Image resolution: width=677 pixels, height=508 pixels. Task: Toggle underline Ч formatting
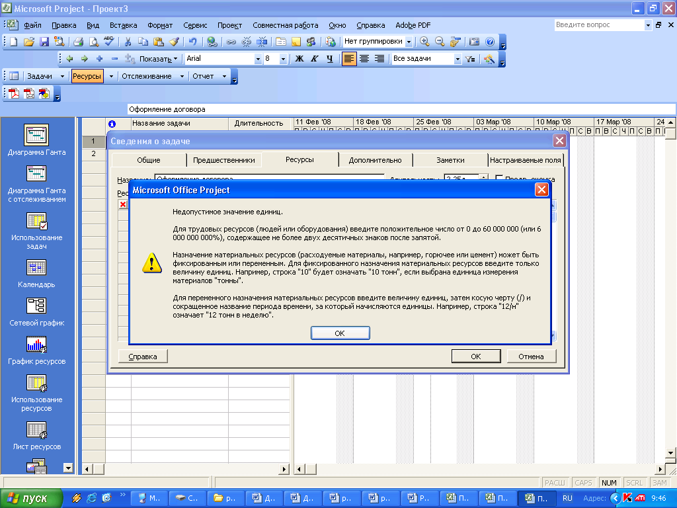(x=329, y=59)
